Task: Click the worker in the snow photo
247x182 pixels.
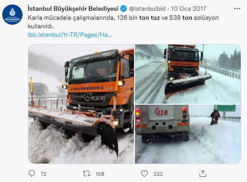Action: [215, 116]
